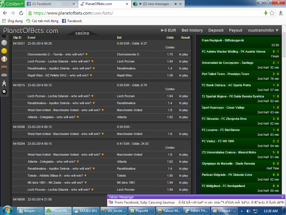Image resolution: width=286 pixels, height=215 pixels.
Task: Open Port Talbot Town - Prestatyn Town match
Action: (240, 76)
